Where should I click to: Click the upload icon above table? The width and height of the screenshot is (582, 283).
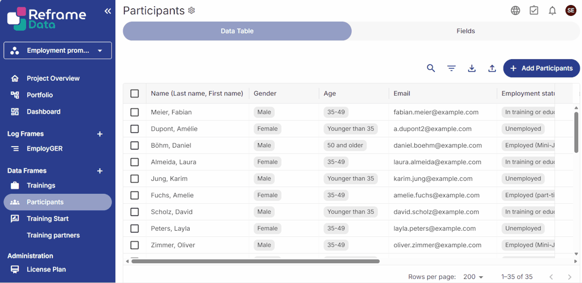(492, 68)
